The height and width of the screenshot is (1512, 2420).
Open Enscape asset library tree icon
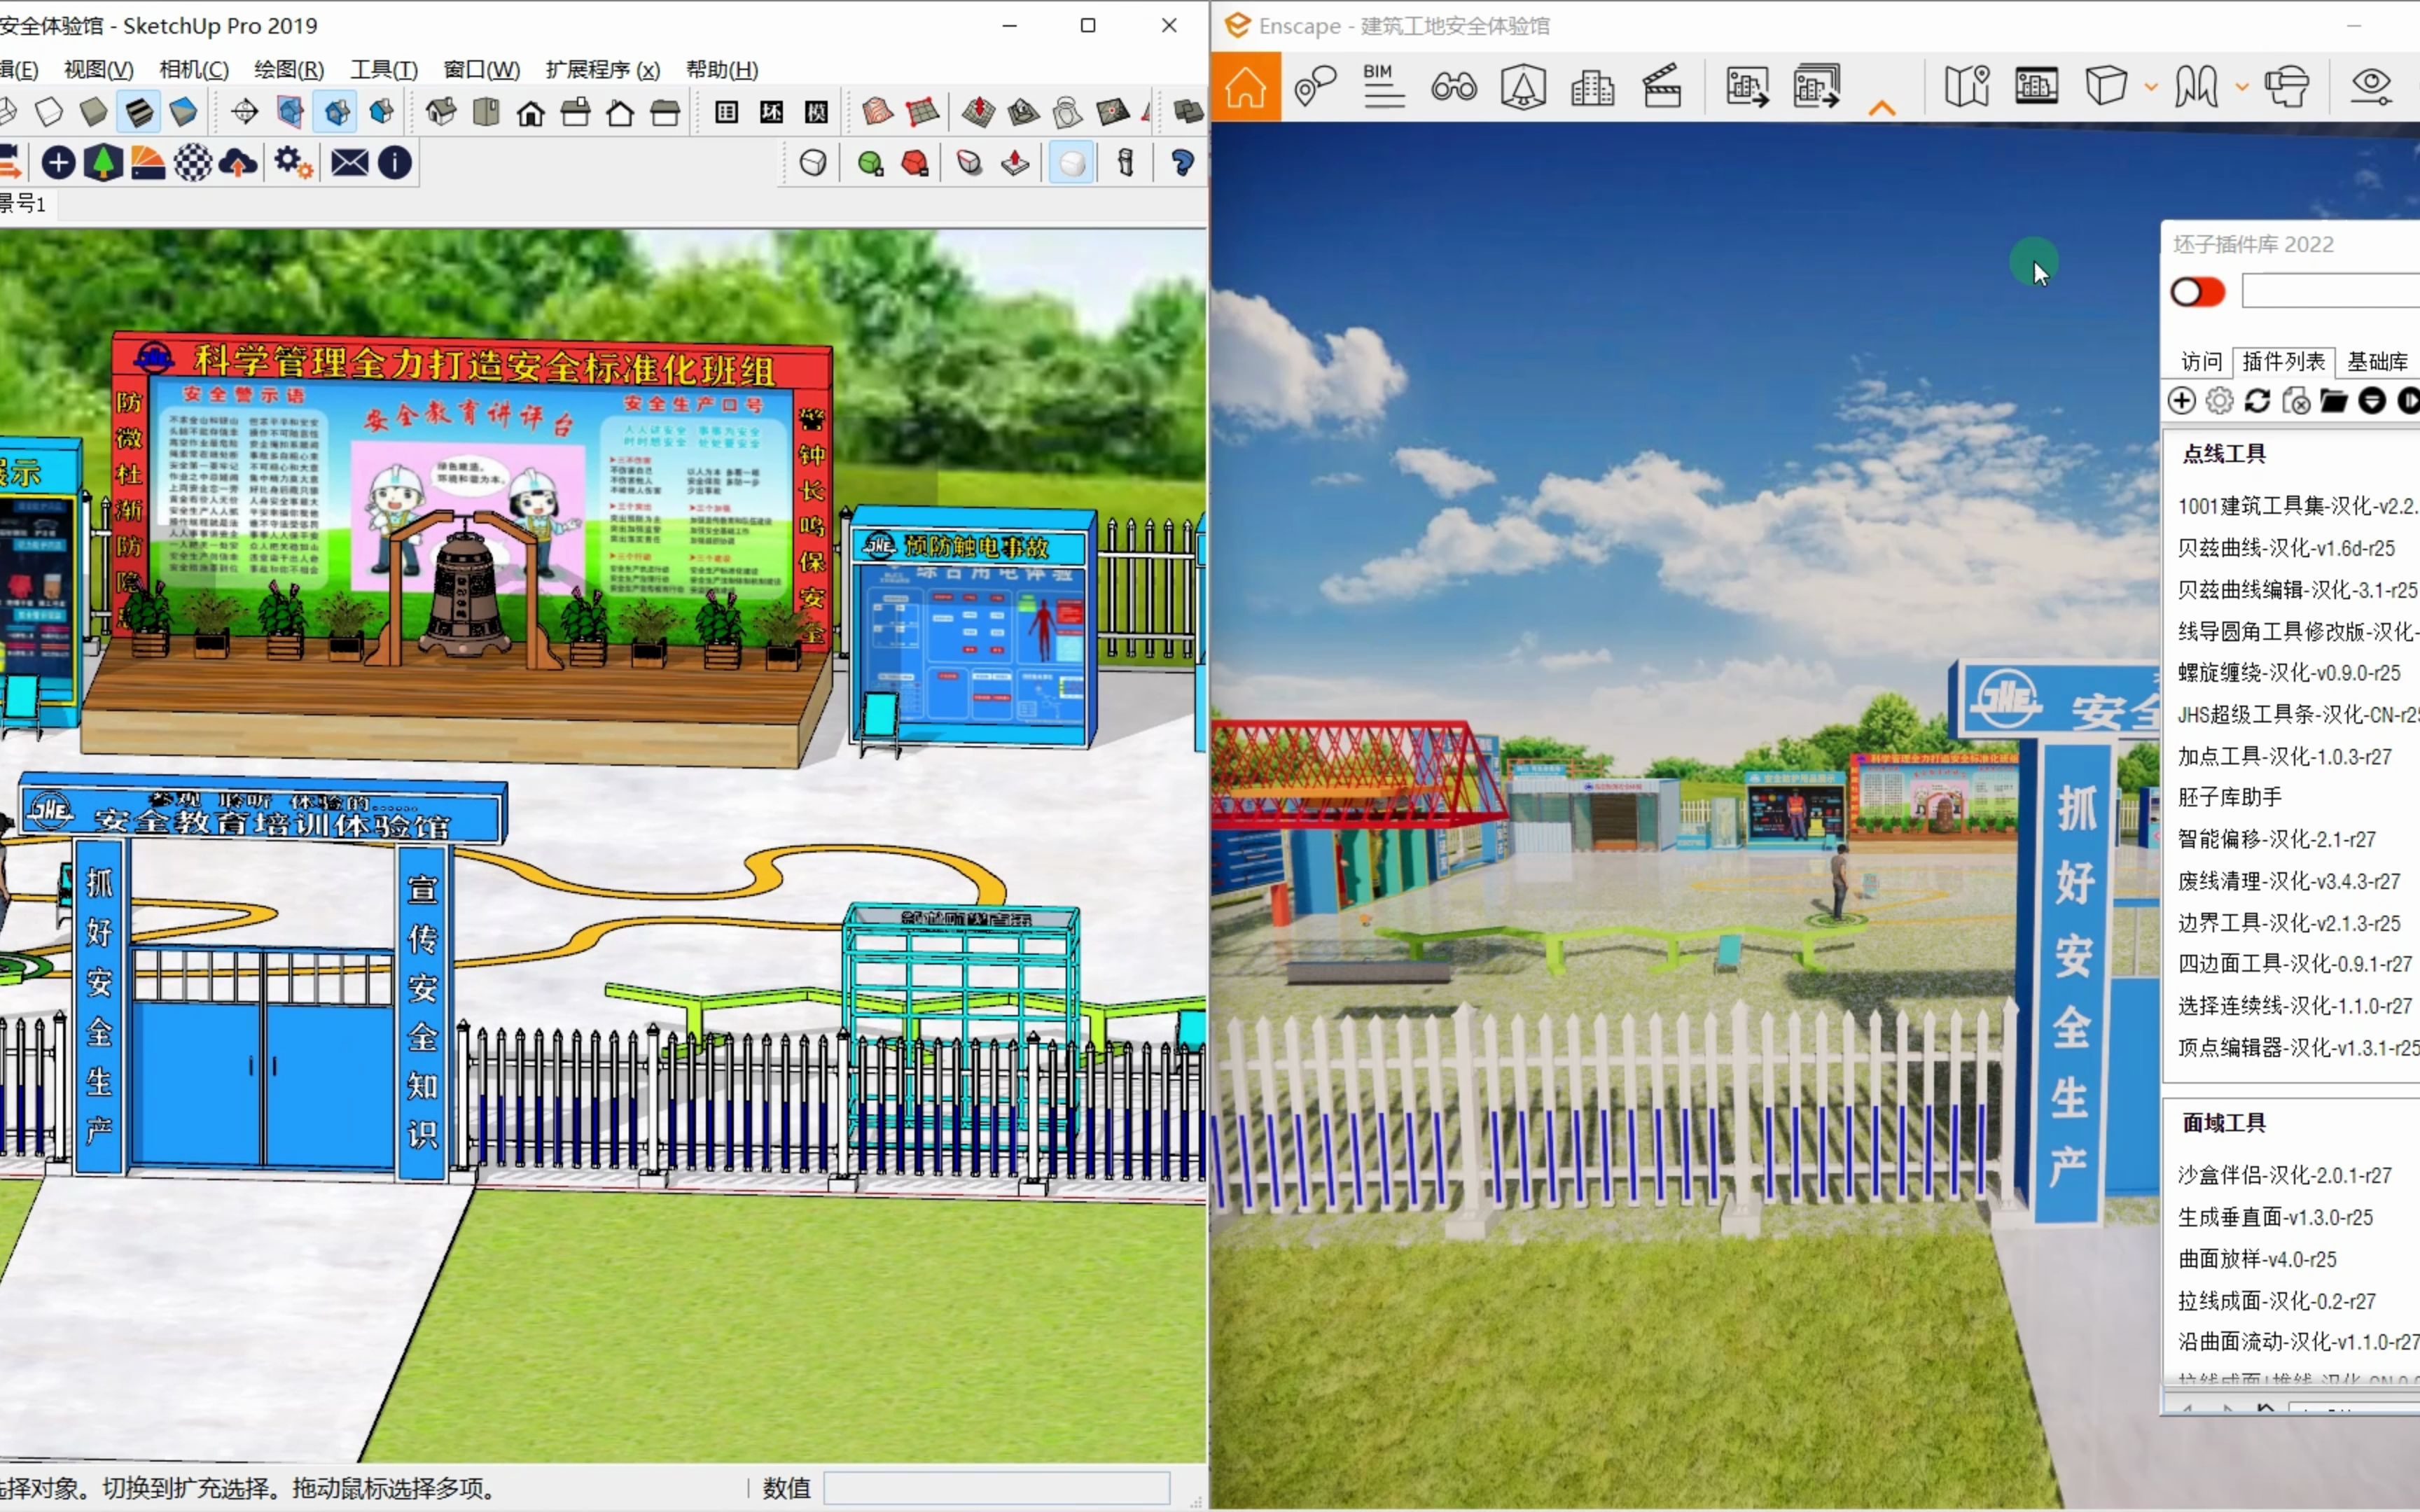point(1523,87)
